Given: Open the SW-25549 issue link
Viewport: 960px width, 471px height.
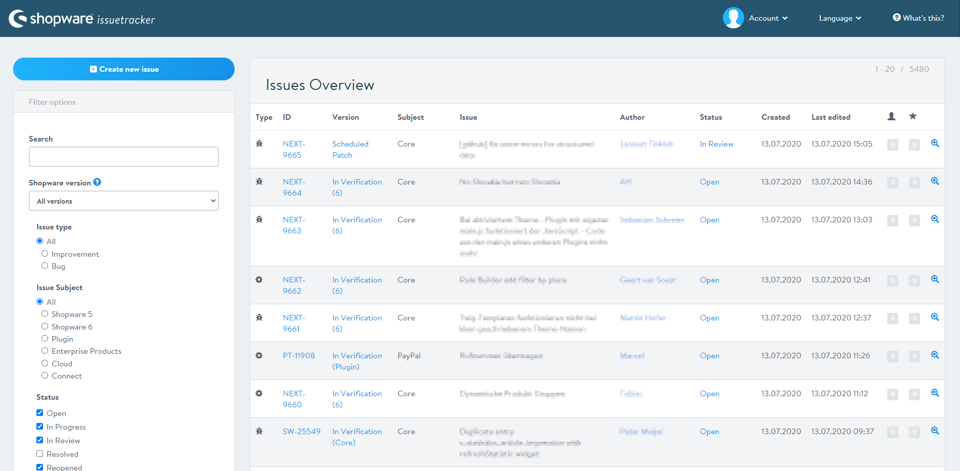Looking at the screenshot, I should pos(301,432).
